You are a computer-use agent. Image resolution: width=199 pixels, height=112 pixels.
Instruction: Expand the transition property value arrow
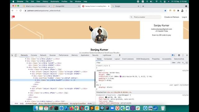[x=109, y=77]
